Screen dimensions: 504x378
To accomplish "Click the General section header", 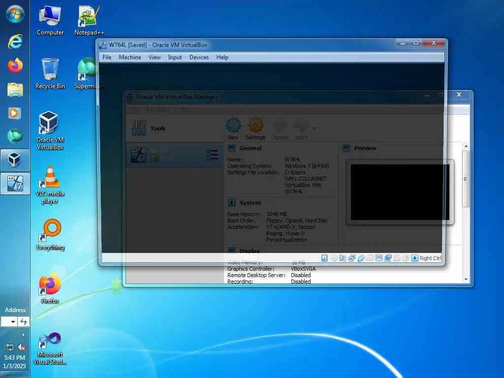I will tap(251, 148).
